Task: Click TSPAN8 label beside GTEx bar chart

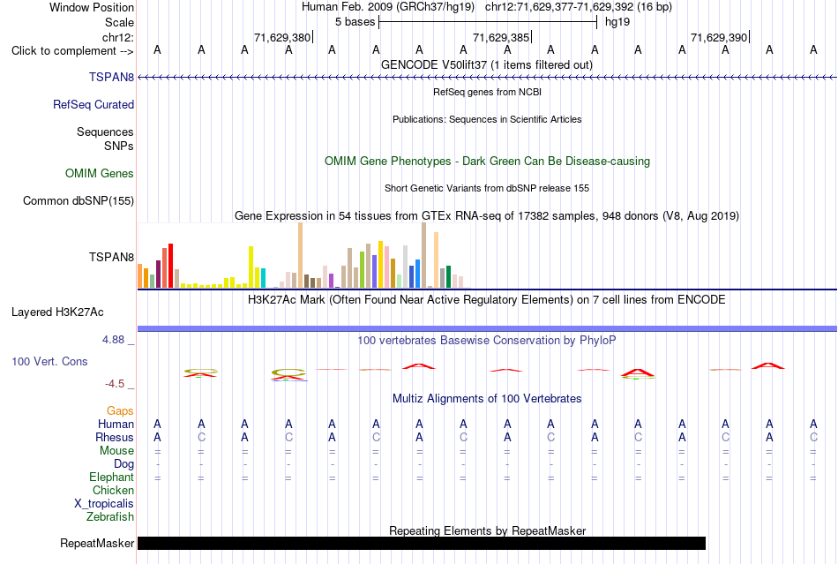Action: pyautogui.click(x=111, y=257)
